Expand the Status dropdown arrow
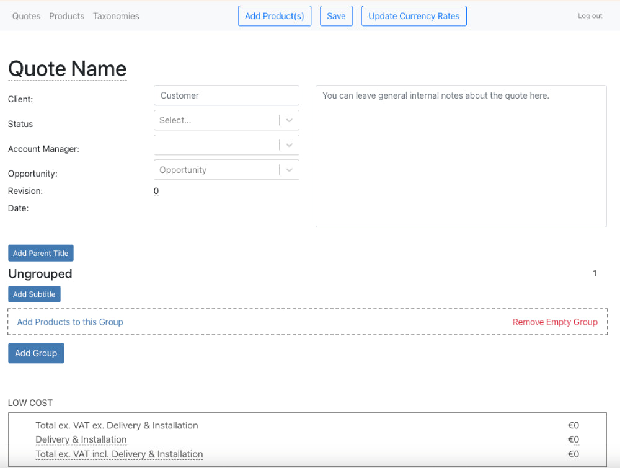The height and width of the screenshot is (468, 620). pyautogui.click(x=289, y=120)
